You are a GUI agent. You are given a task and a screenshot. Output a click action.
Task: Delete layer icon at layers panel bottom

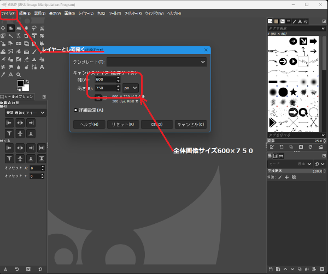tap(322, 269)
